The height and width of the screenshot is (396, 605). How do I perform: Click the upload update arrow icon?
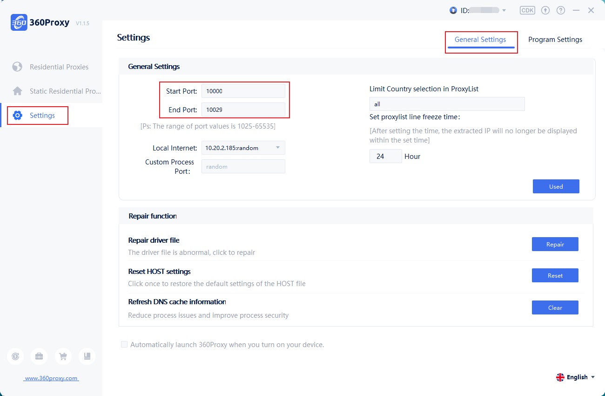click(x=545, y=10)
